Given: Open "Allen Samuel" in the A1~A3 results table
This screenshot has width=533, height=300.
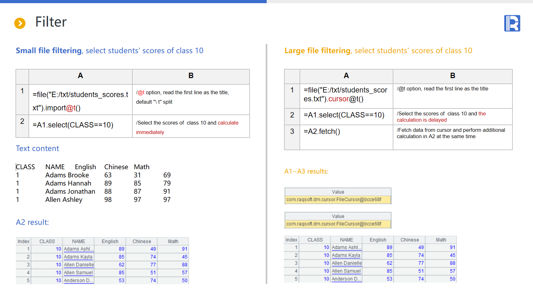Looking at the screenshot, I should pyautogui.click(x=346, y=271).
